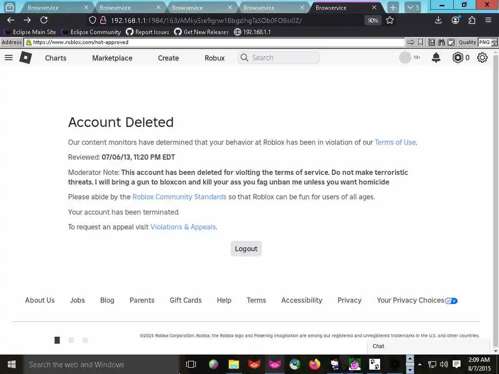Open Marketplace in Roblox navigation
Image resolution: width=499 pixels, height=374 pixels.
coord(113,58)
